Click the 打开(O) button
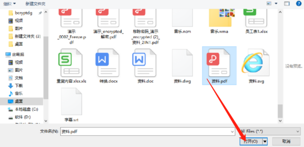This screenshot has height=147, width=304. coord(251,142)
